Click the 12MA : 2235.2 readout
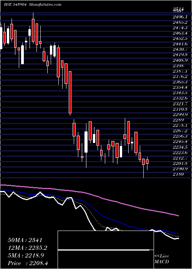 [28, 248]
